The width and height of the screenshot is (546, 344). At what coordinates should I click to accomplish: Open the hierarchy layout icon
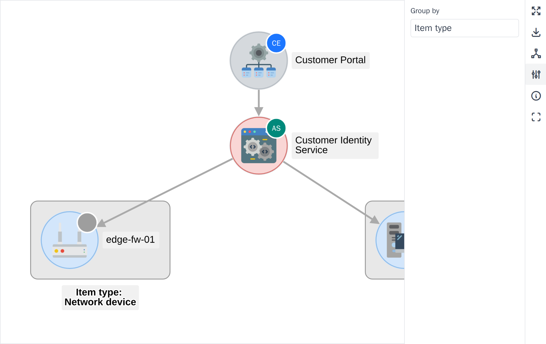point(536,53)
